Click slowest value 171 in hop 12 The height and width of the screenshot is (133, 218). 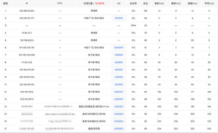coord(192,92)
